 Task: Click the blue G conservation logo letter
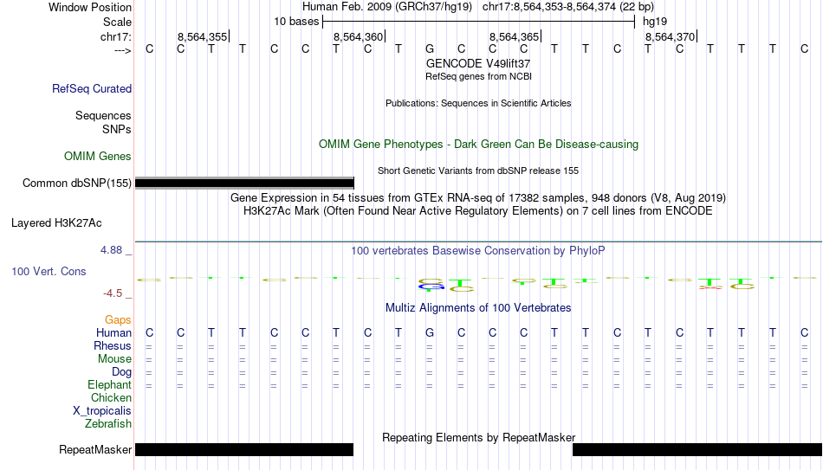click(431, 286)
